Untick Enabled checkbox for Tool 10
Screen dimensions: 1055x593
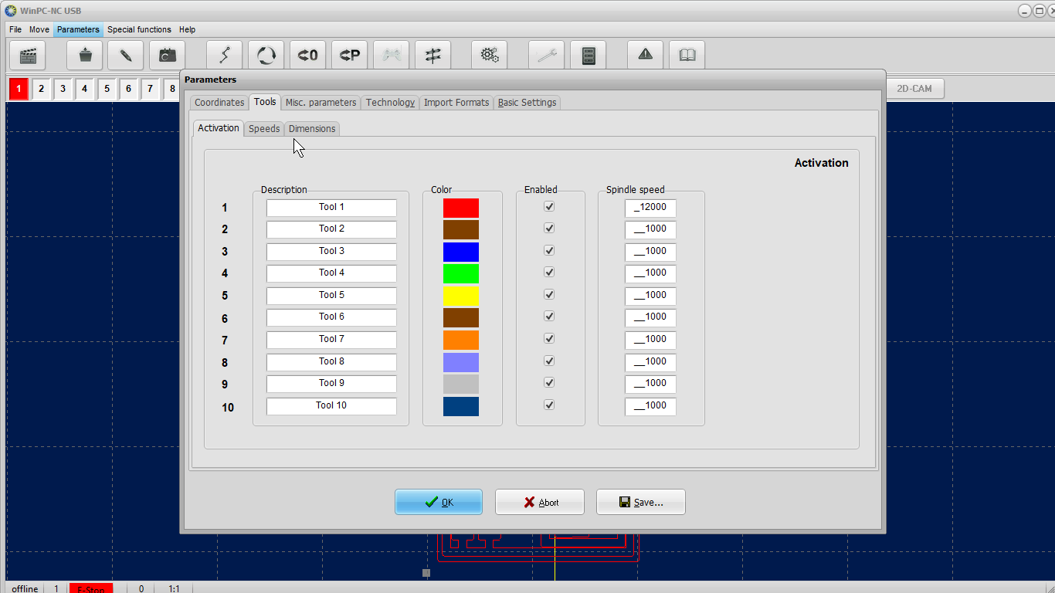[x=549, y=405]
